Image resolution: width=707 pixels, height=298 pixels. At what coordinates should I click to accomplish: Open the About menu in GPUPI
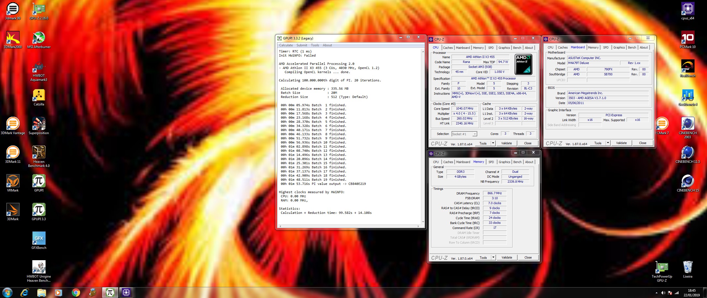pos(327,45)
